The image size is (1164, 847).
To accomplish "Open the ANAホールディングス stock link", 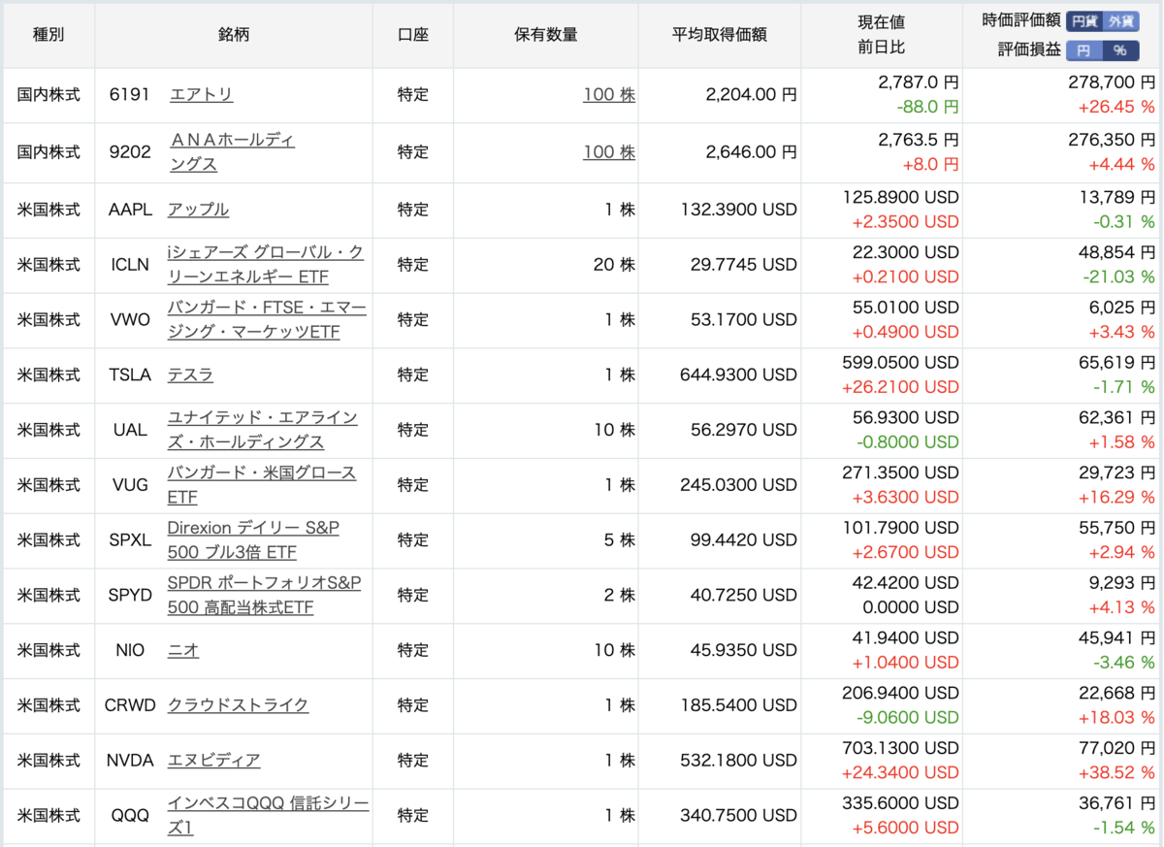I will [232, 152].
